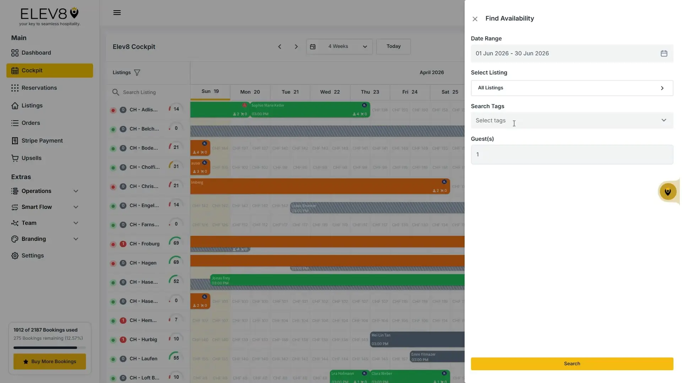This screenshot has height=383, width=682.
Task: Click the bookings usage progress bar
Action: (x=50, y=348)
